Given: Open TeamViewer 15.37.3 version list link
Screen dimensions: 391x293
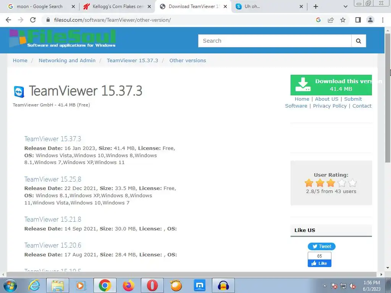Looking at the screenshot, I should pyautogui.click(x=53, y=139).
